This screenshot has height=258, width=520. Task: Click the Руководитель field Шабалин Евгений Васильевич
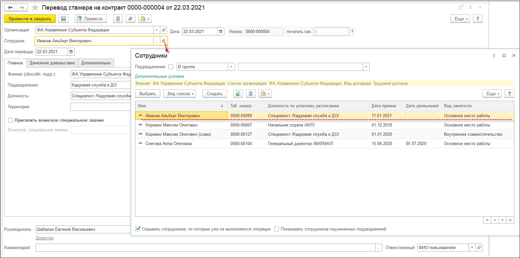click(83, 229)
